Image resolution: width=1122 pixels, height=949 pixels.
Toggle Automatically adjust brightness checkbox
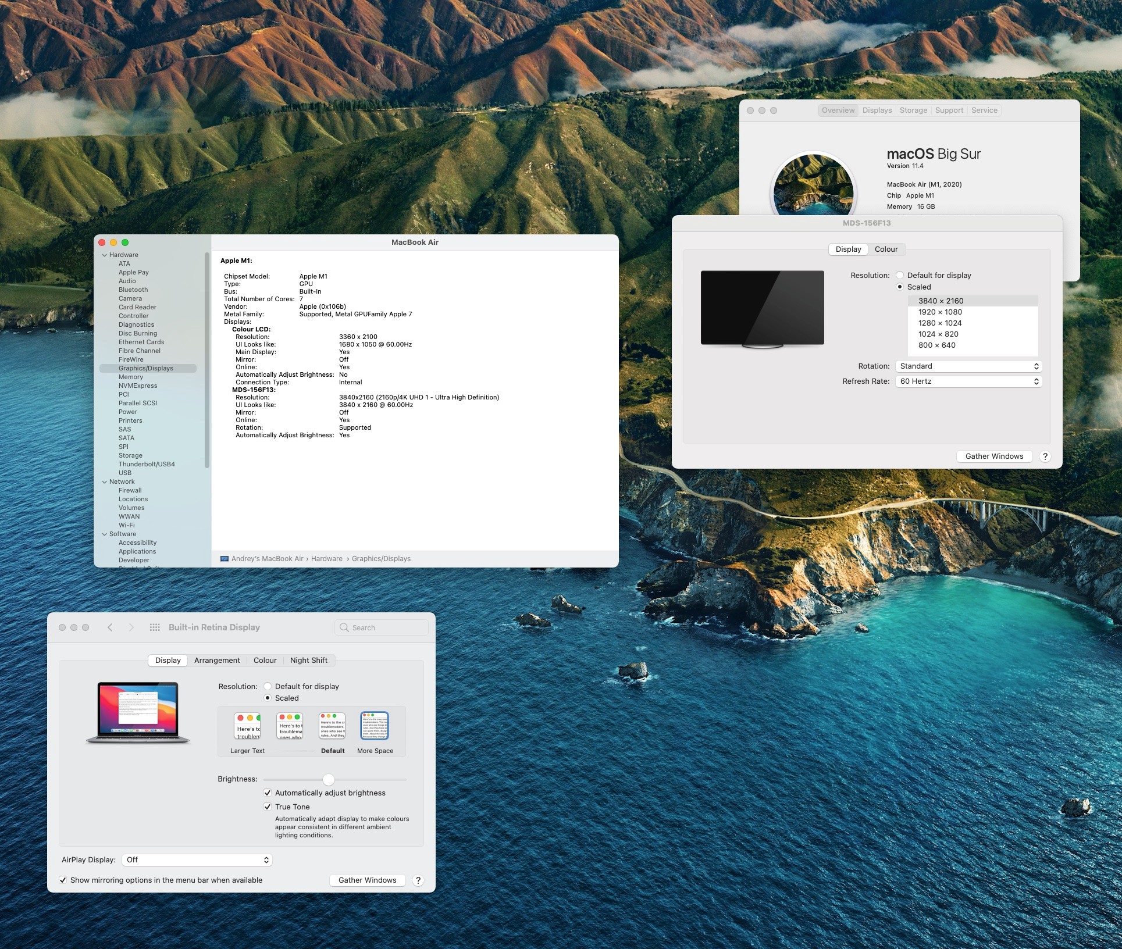click(268, 793)
